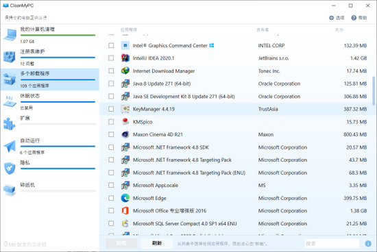Click the TrustAsia publisher cell

click(268, 109)
